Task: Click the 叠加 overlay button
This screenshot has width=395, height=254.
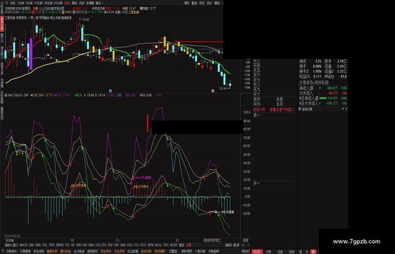Action: (194, 3)
